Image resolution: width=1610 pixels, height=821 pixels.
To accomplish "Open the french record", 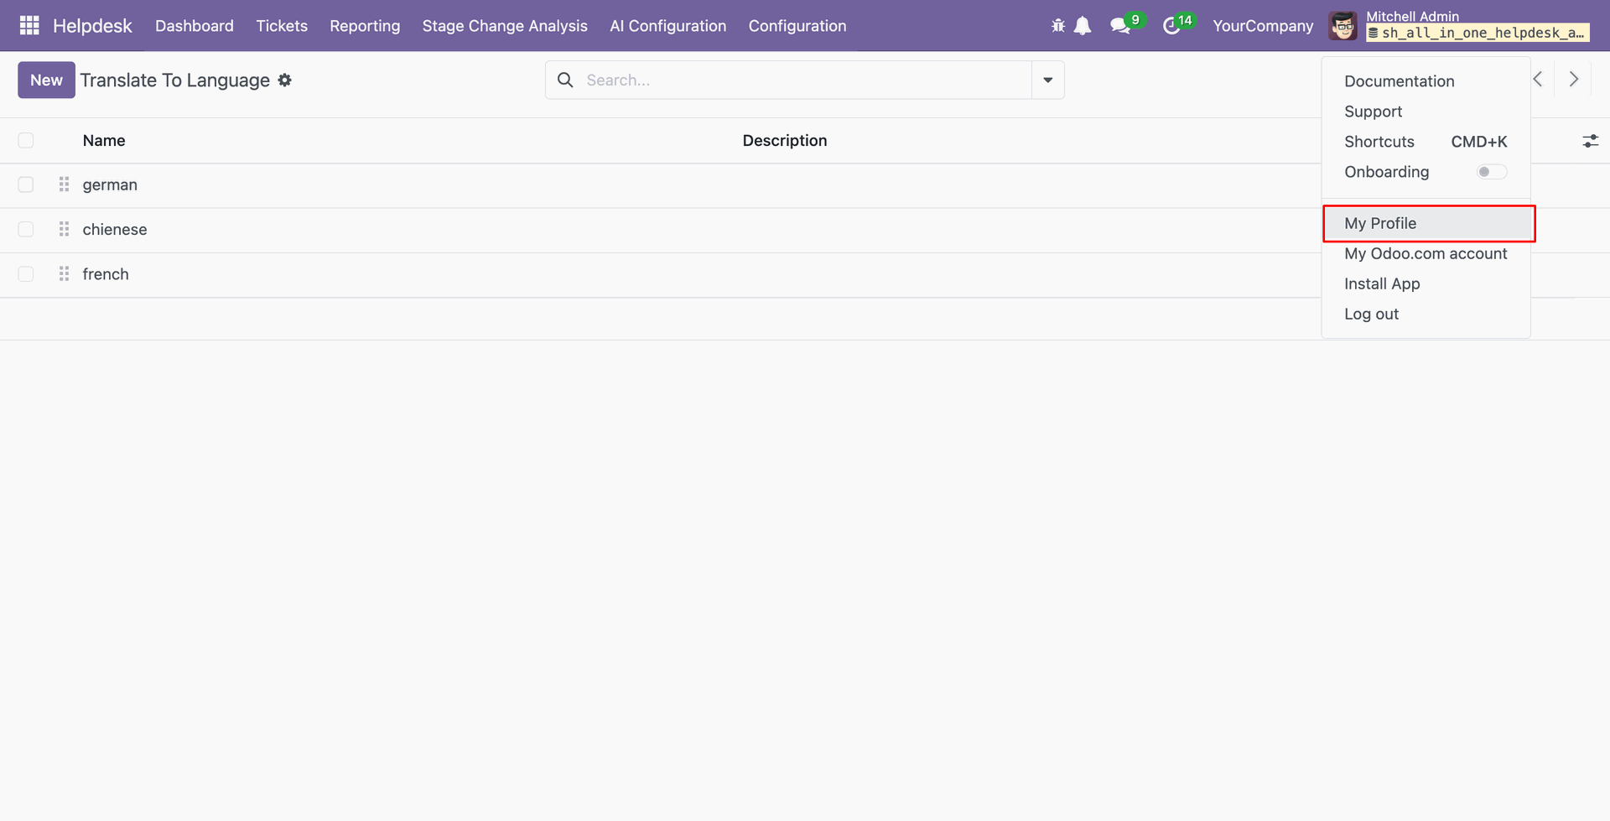I will coord(106,273).
